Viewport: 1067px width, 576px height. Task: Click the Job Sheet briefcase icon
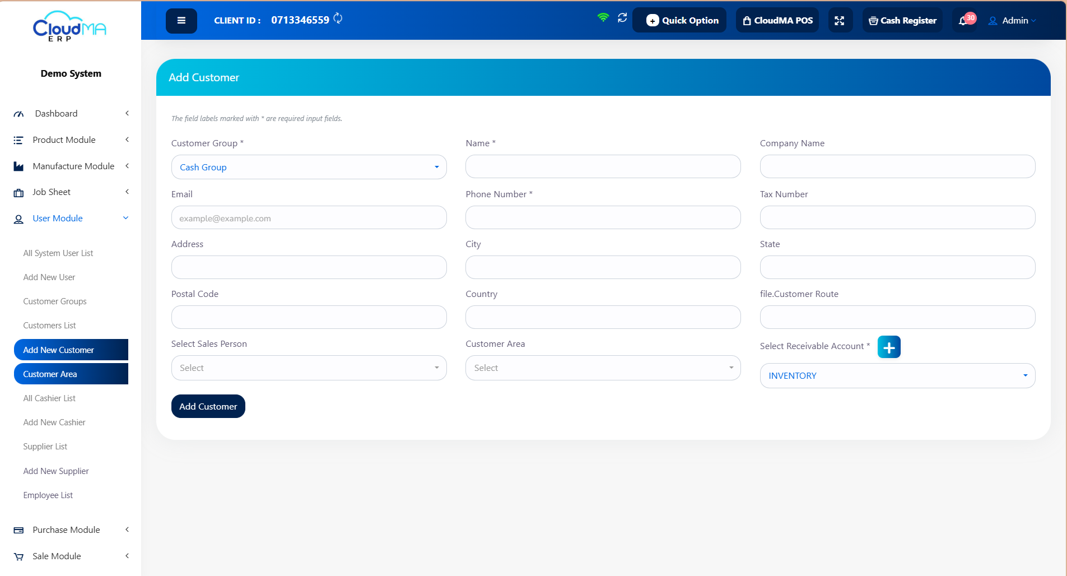(x=18, y=193)
